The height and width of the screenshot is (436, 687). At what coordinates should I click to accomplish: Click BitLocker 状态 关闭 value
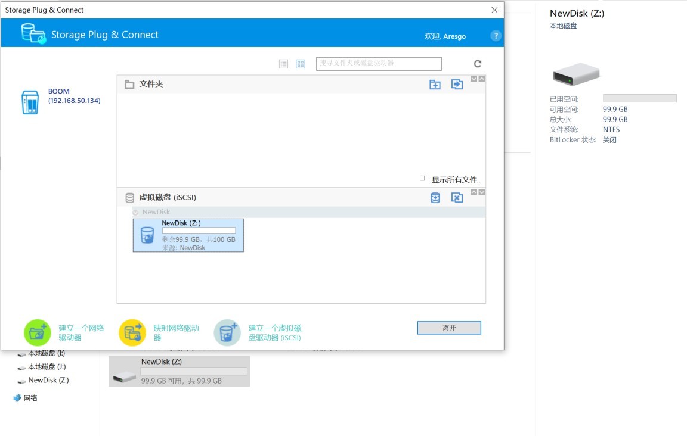pos(609,140)
